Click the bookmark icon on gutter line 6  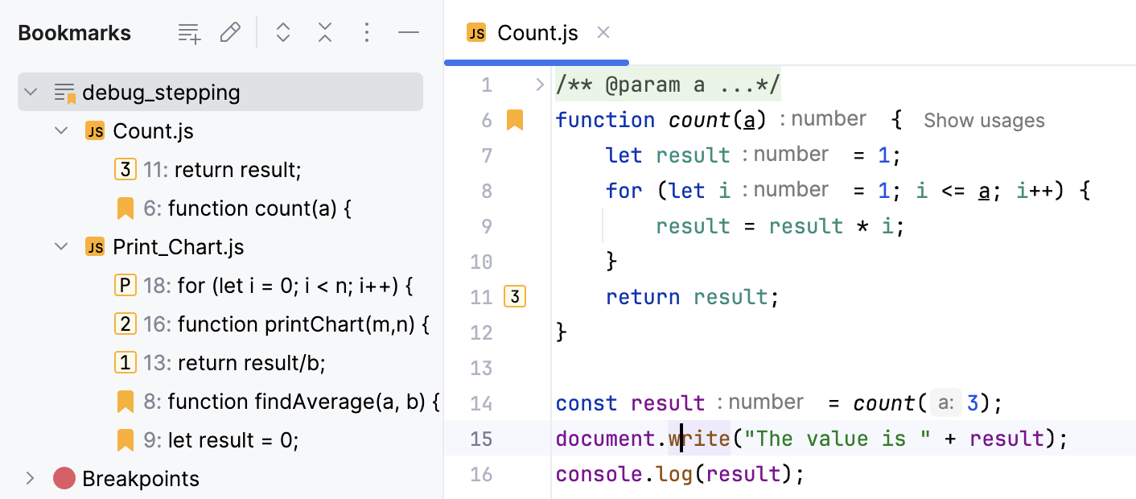pyautogui.click(x=514, y=121)
